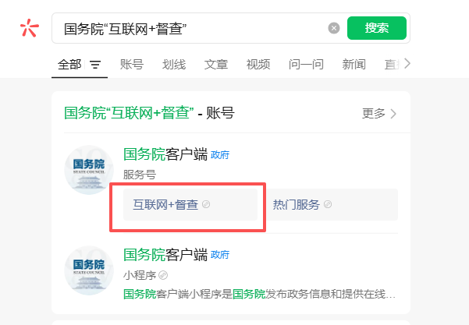469x325 pixels.
Task: Click the first 国务院 account avatar
Action: tap(88, 171)
